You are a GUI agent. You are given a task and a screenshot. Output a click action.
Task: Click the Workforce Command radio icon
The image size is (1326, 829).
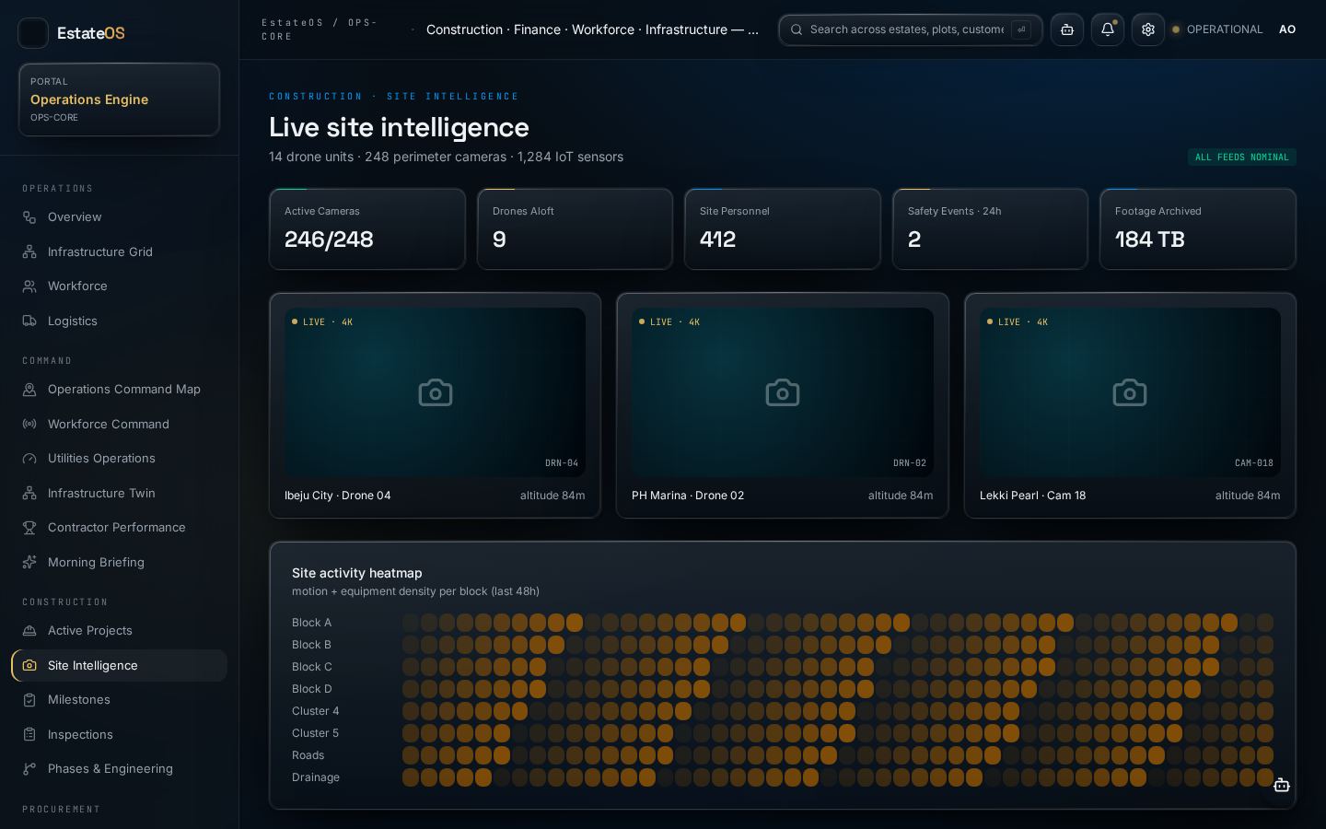tap(29, 424)
